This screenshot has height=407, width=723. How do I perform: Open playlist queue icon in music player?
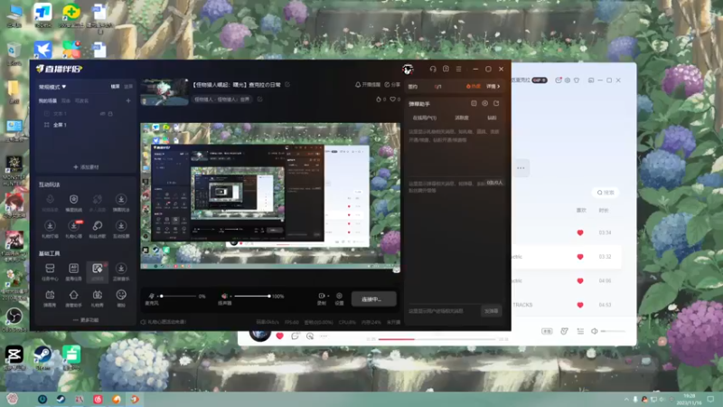point(580,331)
